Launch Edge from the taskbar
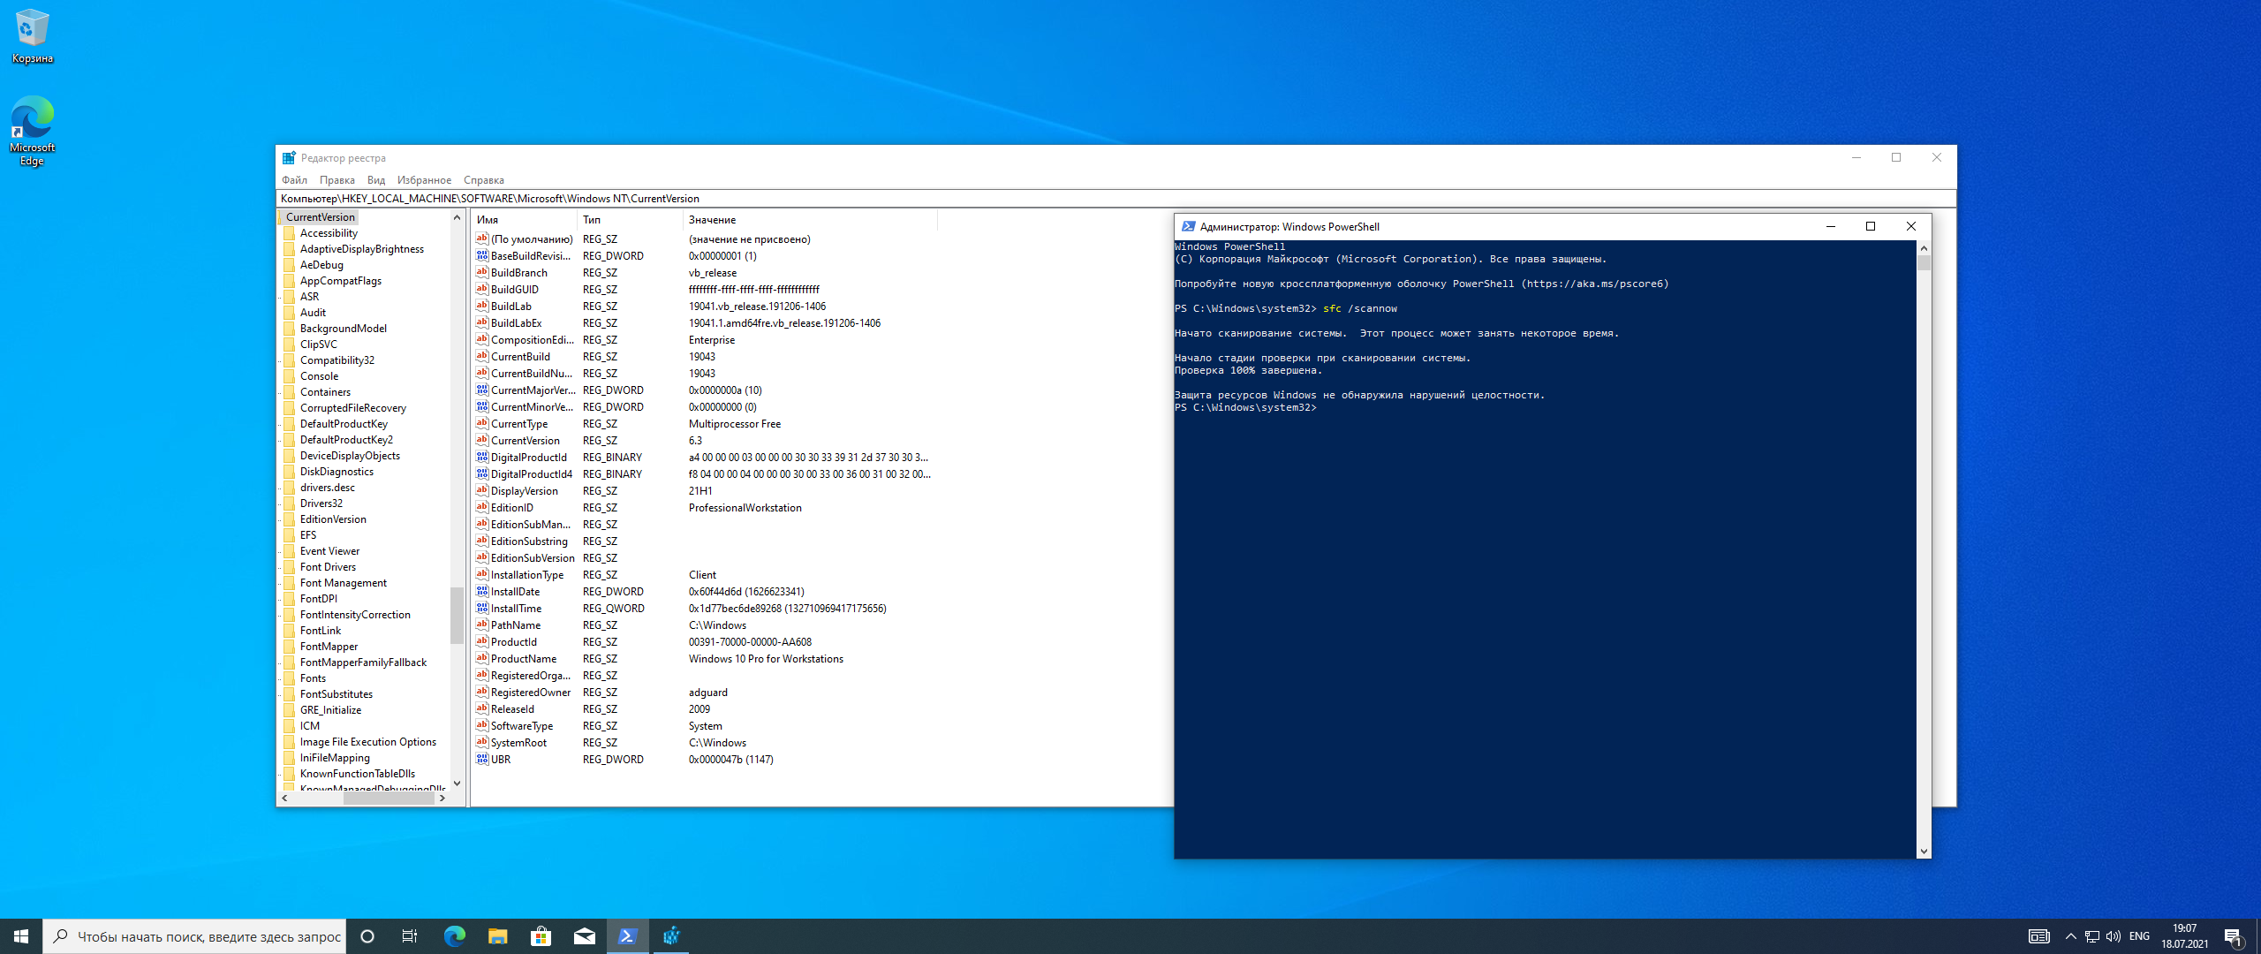The image size is (2261, 954). pyautogui.click(x=454, y=936)
